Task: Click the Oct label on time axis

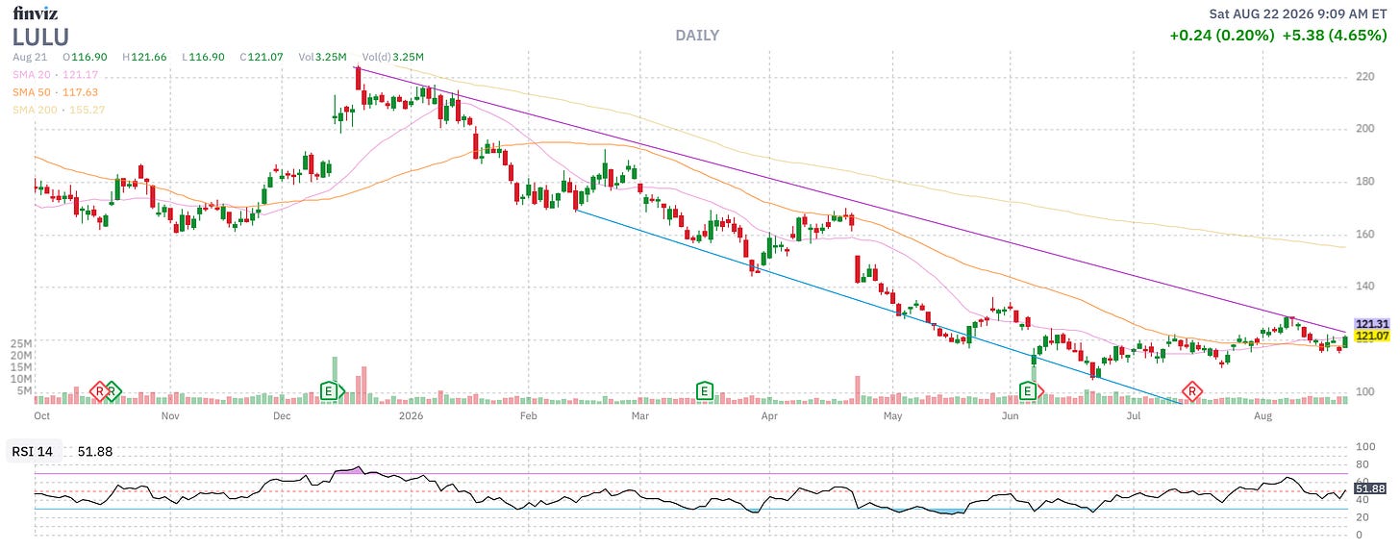Action: [x=41, y=416]
